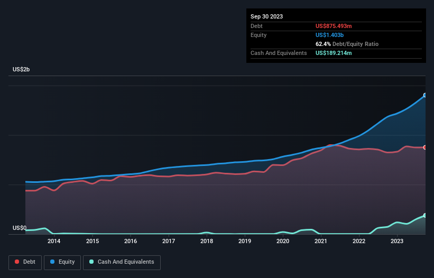Click the blue Equity endpoint marker

[425, 95]
